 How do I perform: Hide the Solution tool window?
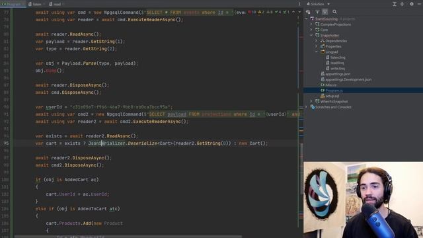point(420,4)
